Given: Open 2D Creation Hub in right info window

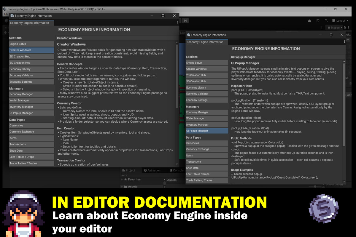Looking at the screenshot, I should (x=207, y=75).
